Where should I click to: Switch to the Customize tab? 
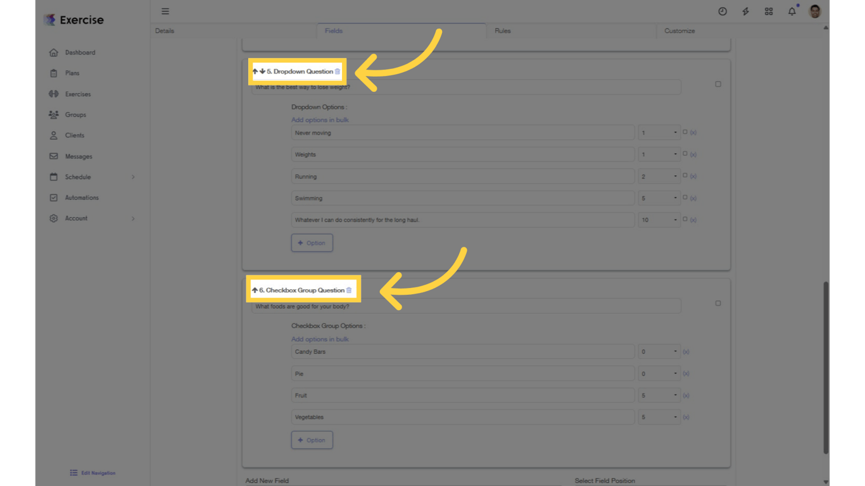pyautogui.click(x=679, y=30)
